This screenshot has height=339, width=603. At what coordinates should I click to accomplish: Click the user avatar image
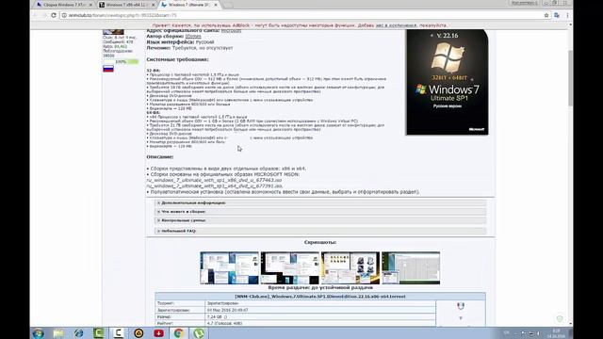(x=113, y=31)
